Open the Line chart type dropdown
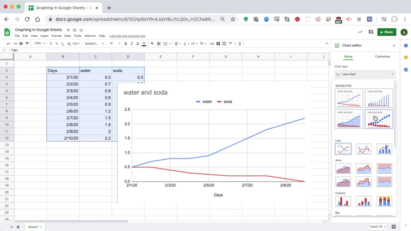The image size is (411, 231). click(365, 74)
